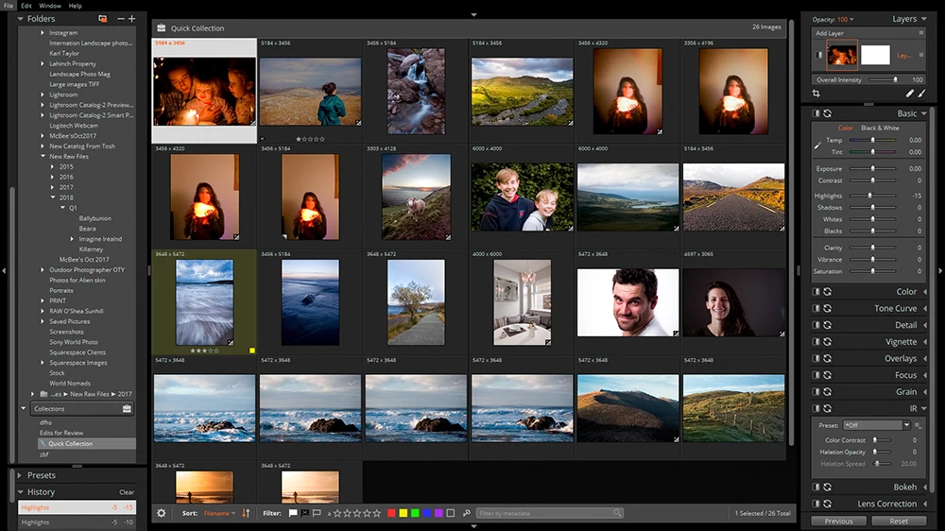The height and width of the screenshot is (531, 945).
Task: Collapse the Layers panel arrow
Action: [x=924, y=19]
